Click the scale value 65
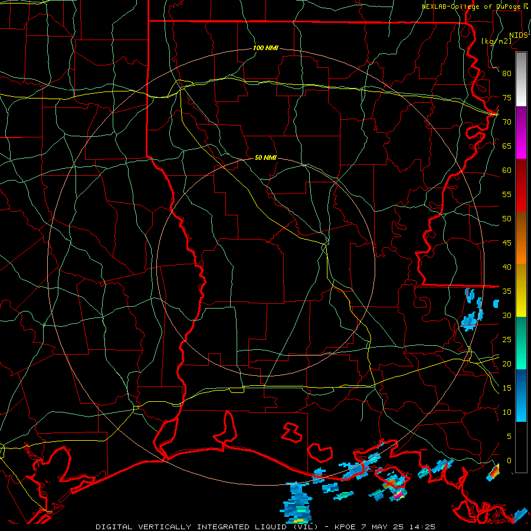 [x=507, y=146]
